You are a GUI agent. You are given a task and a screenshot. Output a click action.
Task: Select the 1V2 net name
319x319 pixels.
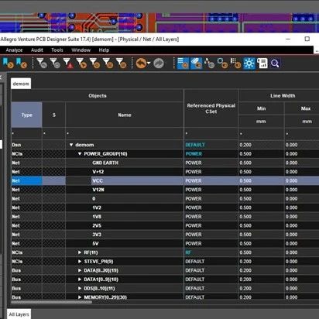[x=97, y=208]
